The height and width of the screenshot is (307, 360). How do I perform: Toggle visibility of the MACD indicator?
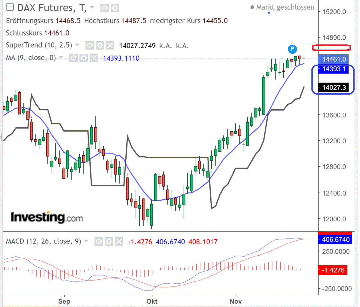click(x=98, y=241)
